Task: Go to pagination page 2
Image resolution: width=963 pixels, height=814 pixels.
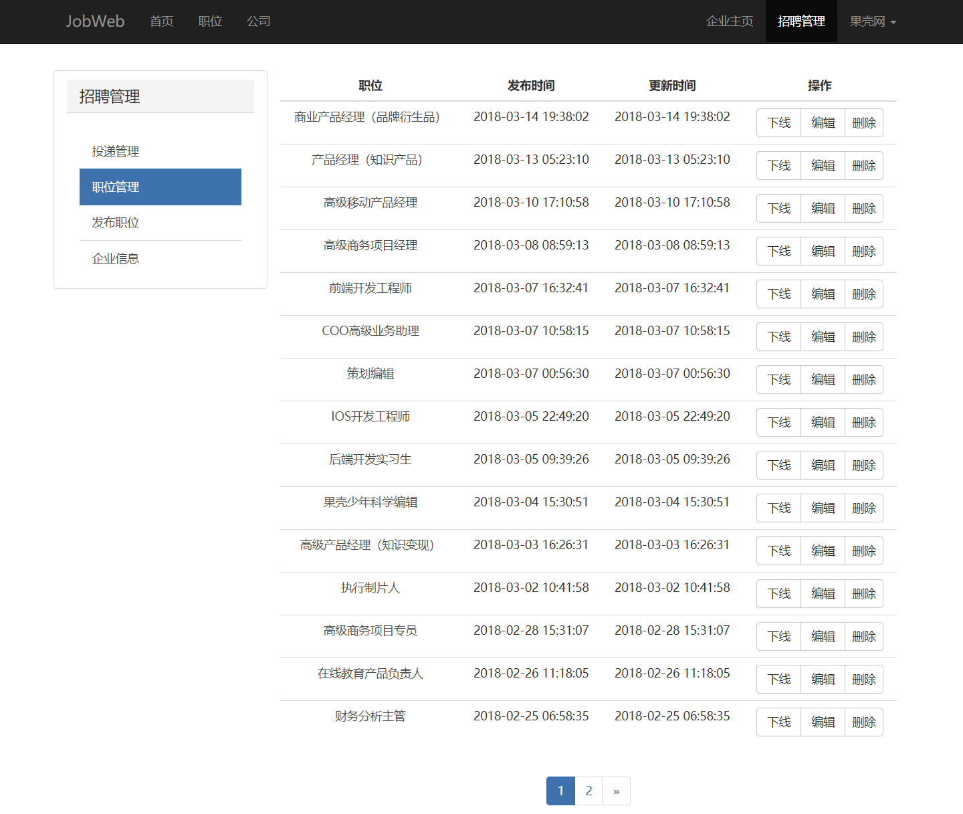Action: tap(588, 791)
